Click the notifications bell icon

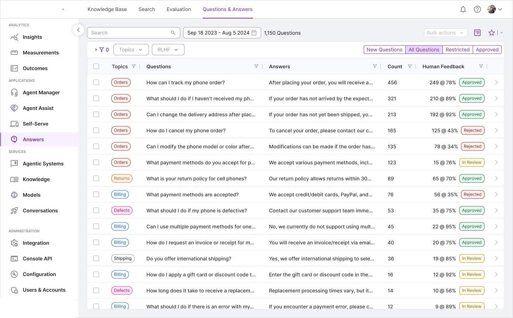pyautogui.click(x=463, y=10)
